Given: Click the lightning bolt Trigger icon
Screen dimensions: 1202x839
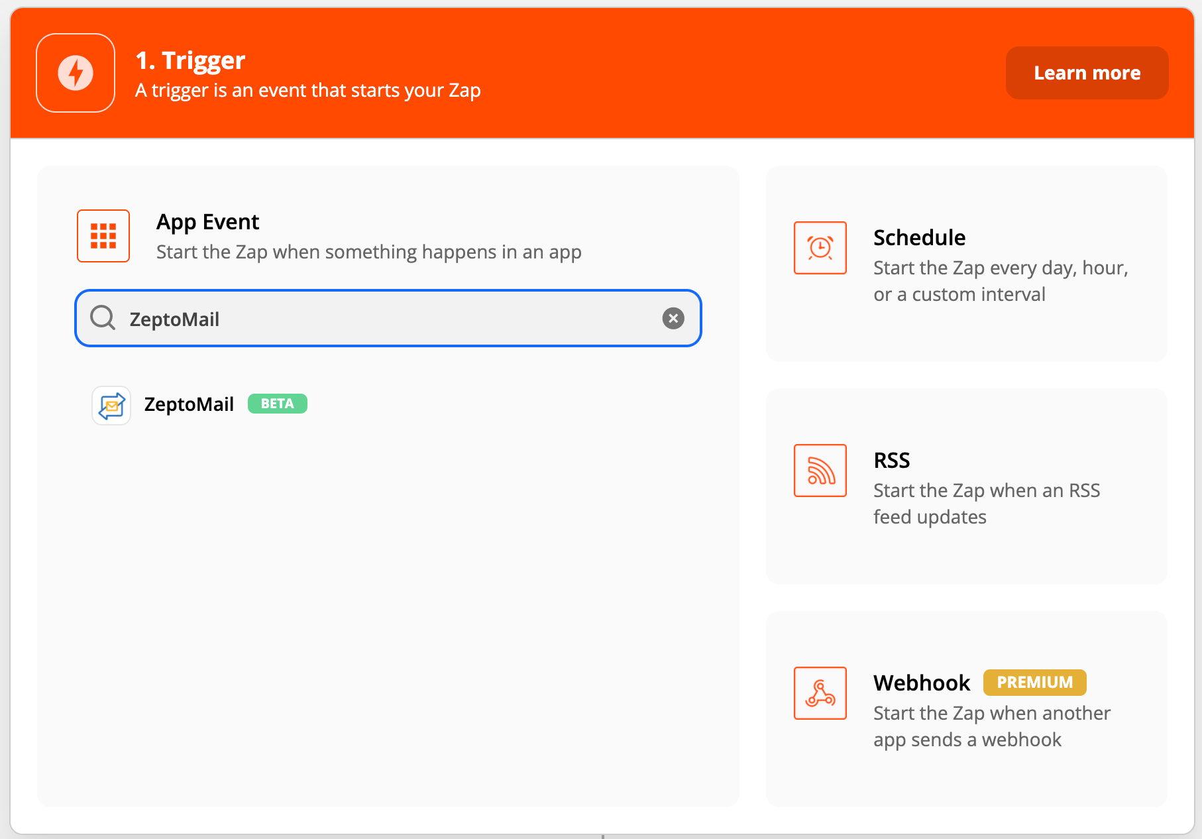Looking at the screenshot, I should [x=76, y=73].
